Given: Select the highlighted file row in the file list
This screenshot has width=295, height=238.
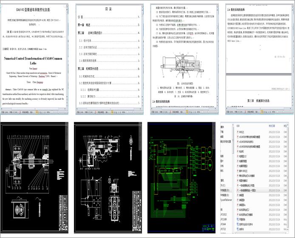Looking at the screenshot, I should (262, 190).
